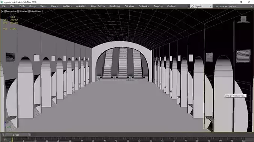
Task: Click frame 25 on the timeline track
Action: pos(70,140)
